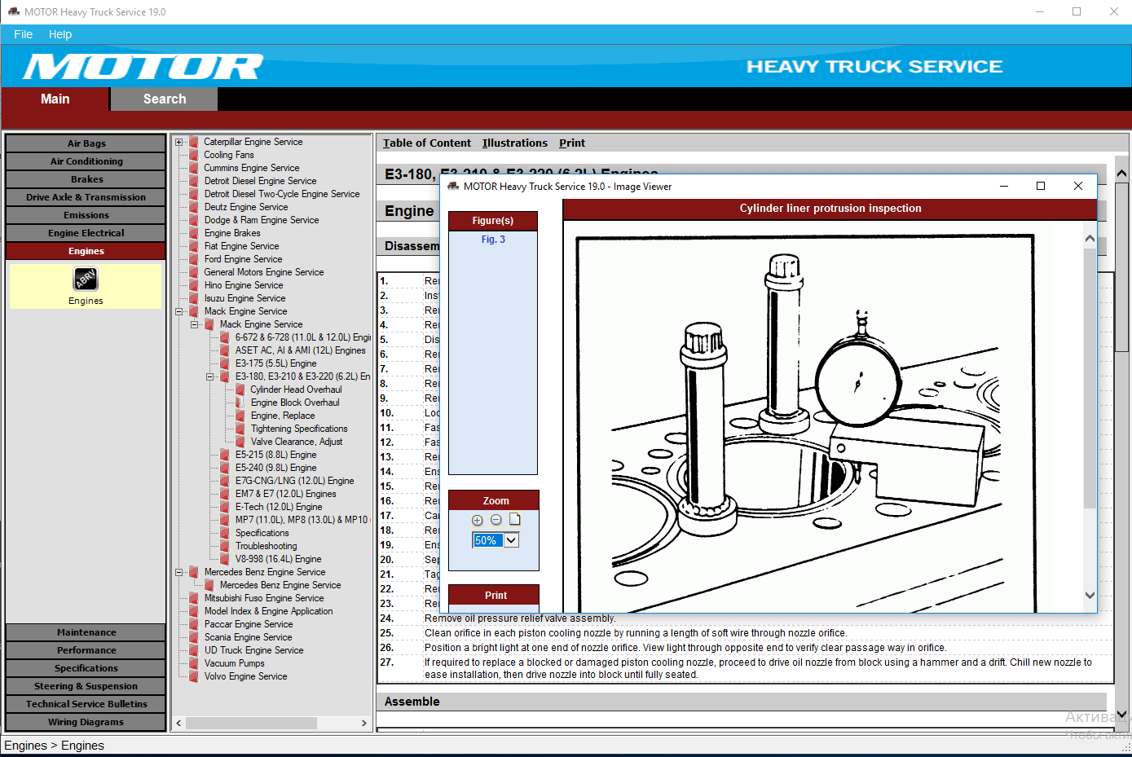The image size is (1132, 757).
Task: Open the Illustrations menu item
Action: coord(514,143)
